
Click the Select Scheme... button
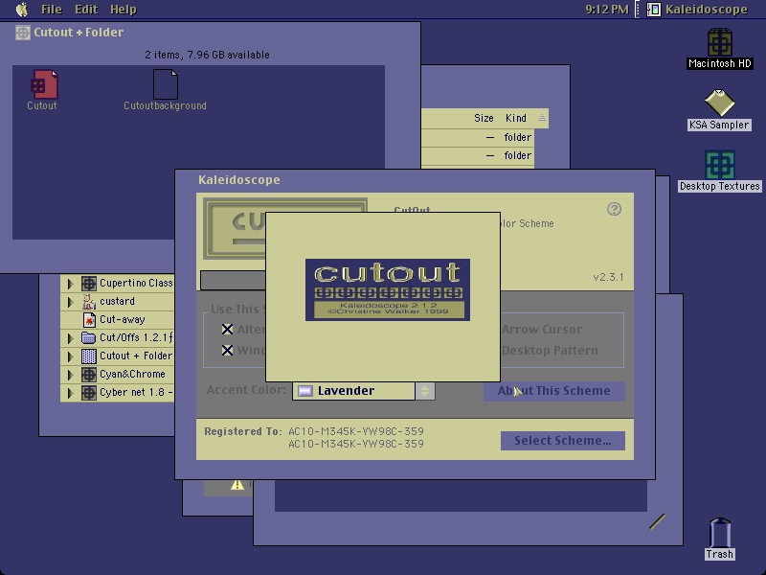[x=563, y=441]
